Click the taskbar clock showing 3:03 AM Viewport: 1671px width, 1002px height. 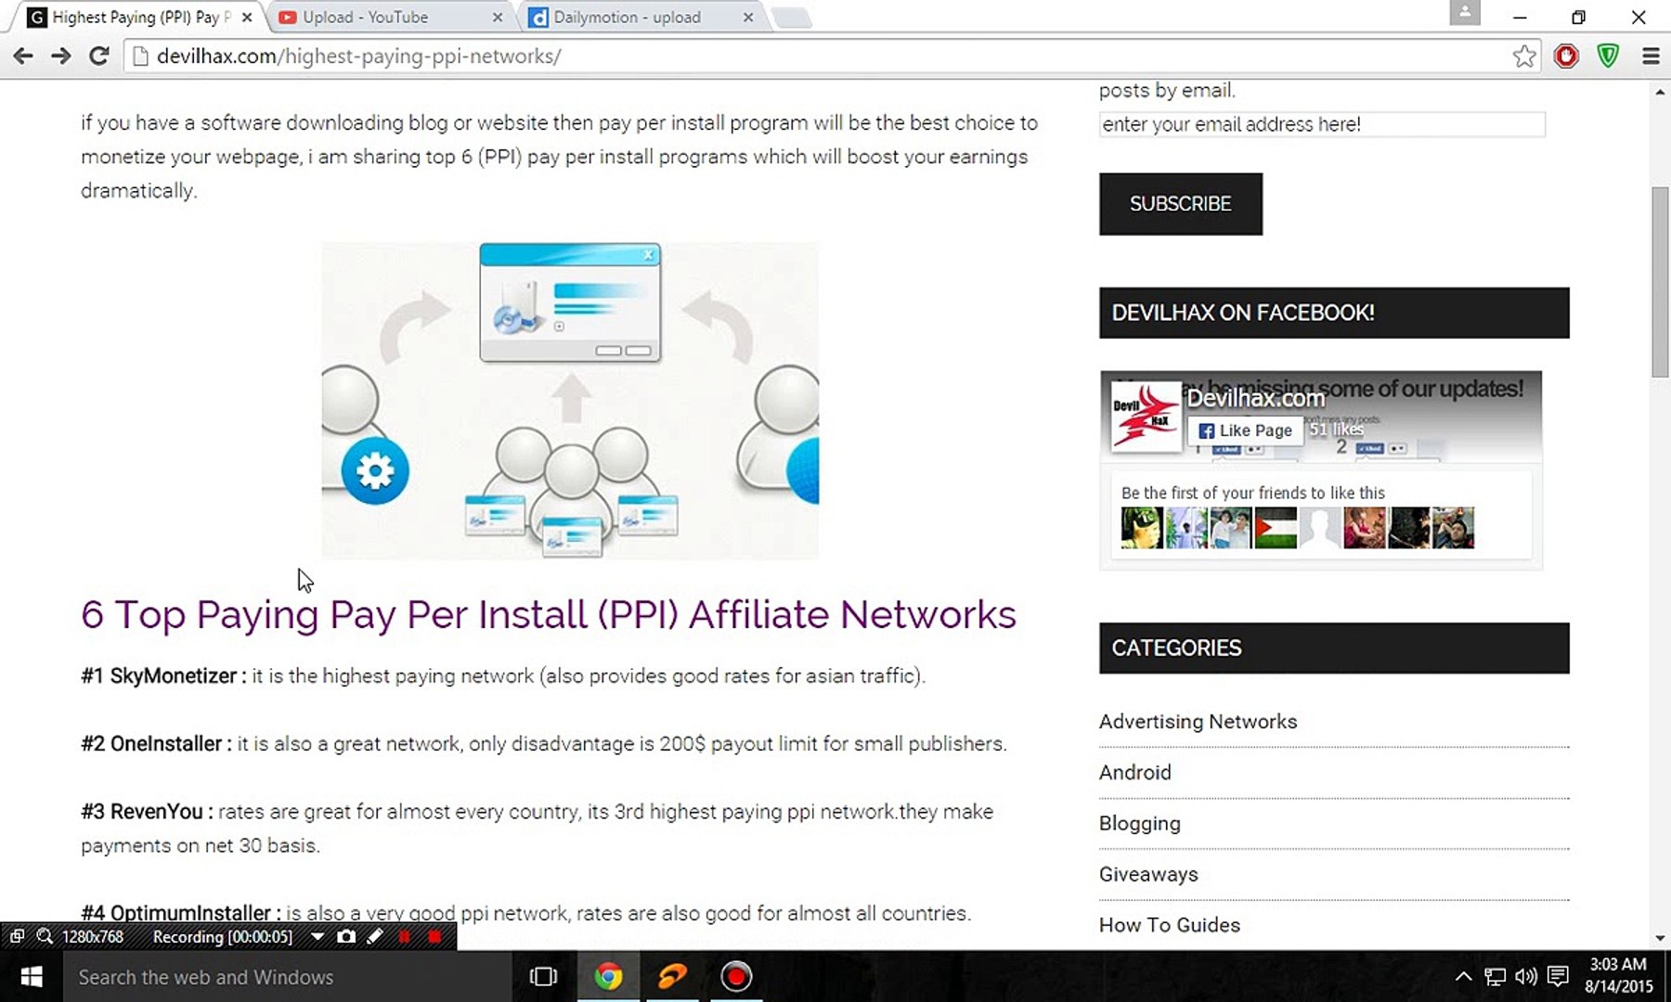pos(1619,976)
